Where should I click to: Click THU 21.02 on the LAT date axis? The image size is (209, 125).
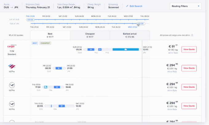click(x=30, y=16)
